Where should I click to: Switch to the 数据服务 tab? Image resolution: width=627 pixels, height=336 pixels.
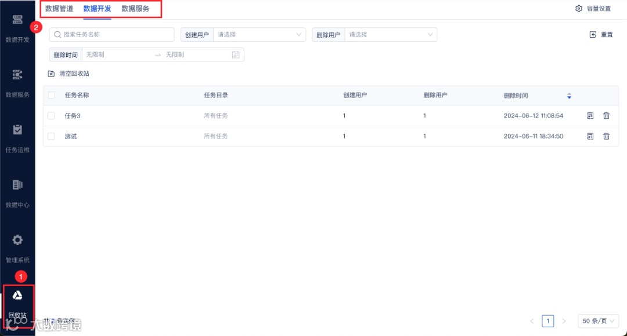(135, 8)
